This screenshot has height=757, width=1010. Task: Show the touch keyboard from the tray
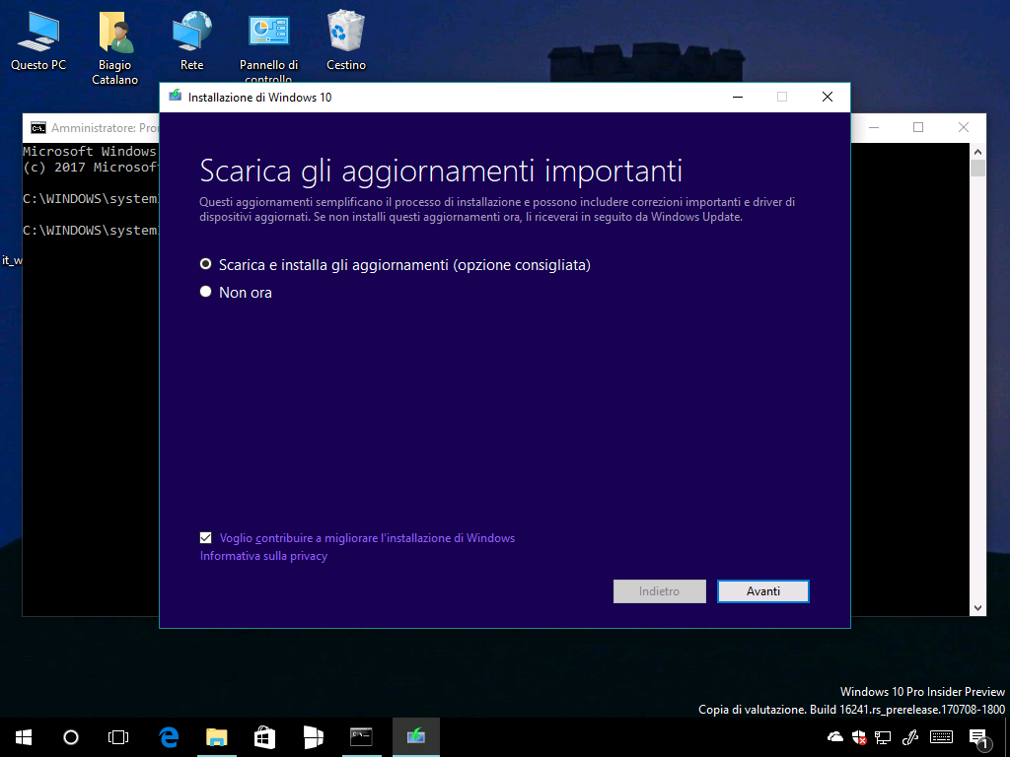point(942,737)
